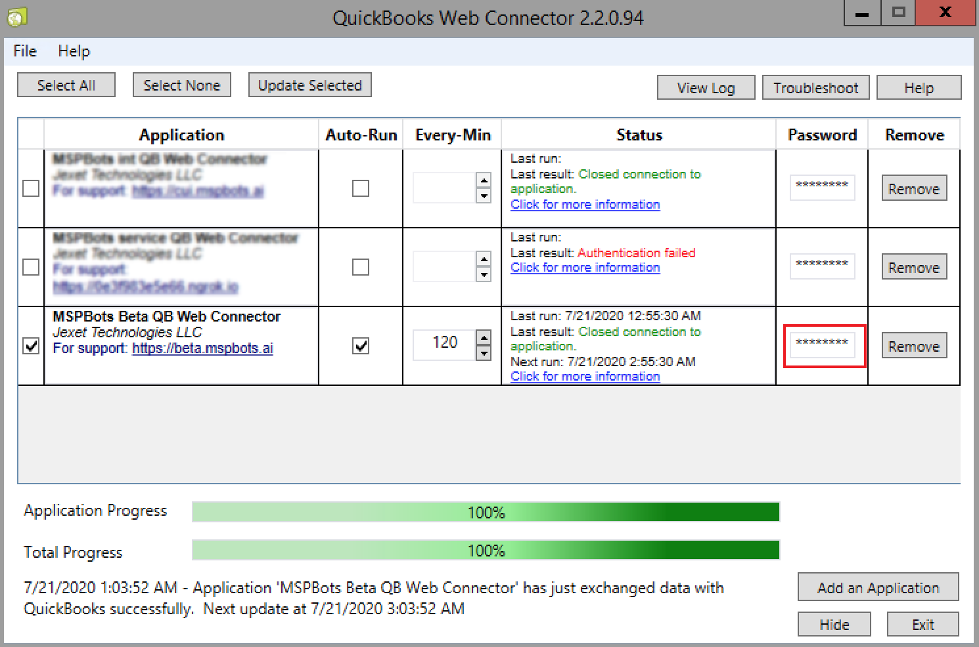This screenshot has width=979, height=647.
Task: Click the 'Authentication failed' status text
Action: (x=636, y=253)
